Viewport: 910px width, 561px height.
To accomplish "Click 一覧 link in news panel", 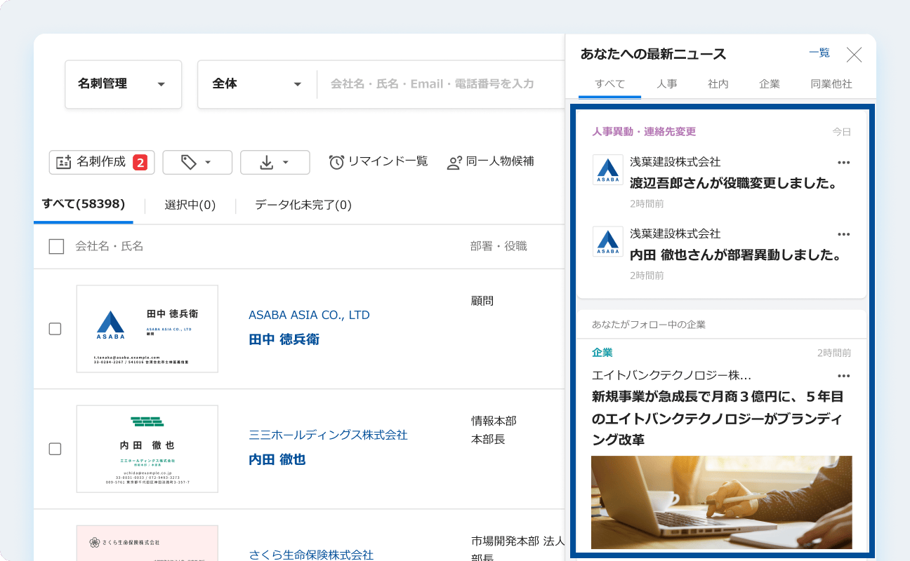I will coord(819,53).
